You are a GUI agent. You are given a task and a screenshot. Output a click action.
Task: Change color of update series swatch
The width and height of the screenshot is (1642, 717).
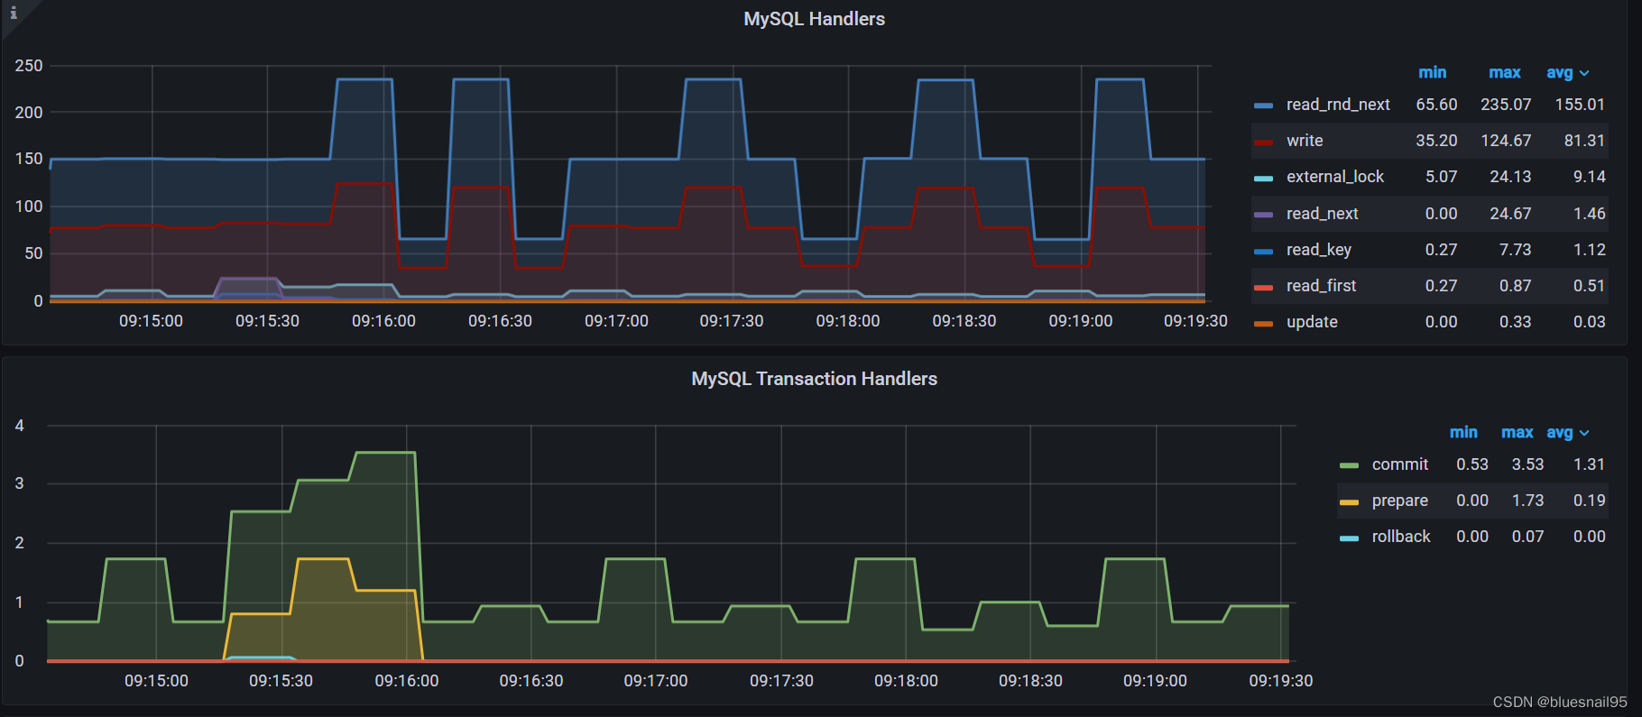[1263, 323]
